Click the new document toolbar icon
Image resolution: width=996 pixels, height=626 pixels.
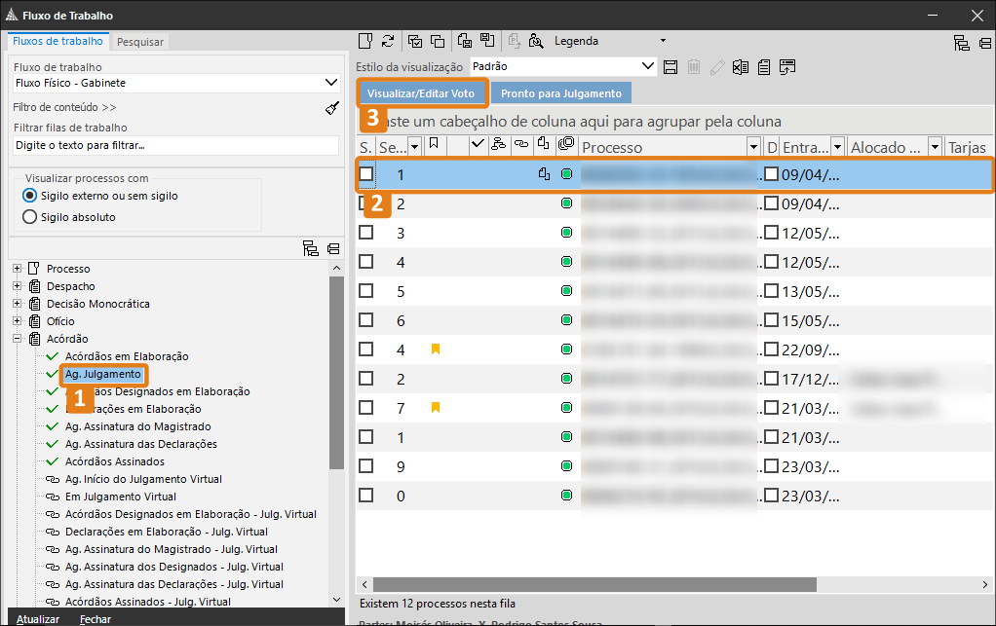point(365,41)
